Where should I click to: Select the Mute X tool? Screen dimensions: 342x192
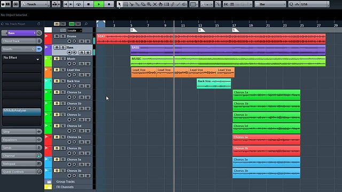(155, 4)
